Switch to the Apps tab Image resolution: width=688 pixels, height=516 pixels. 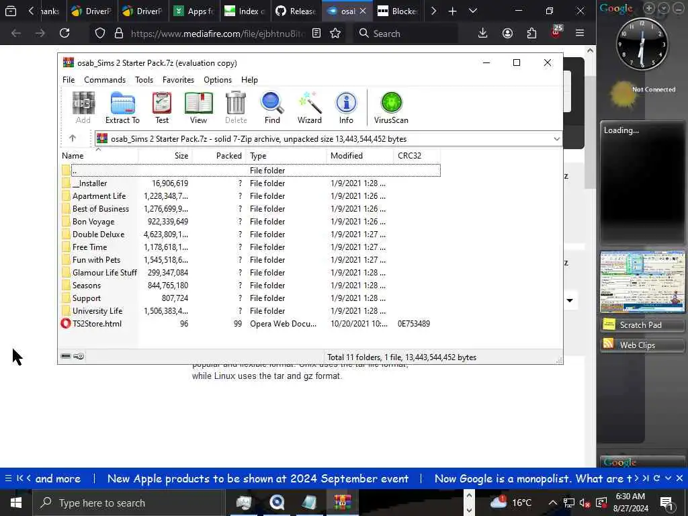193,11
